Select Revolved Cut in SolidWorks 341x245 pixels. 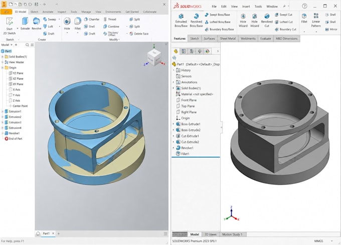click(x=267, y=21)
